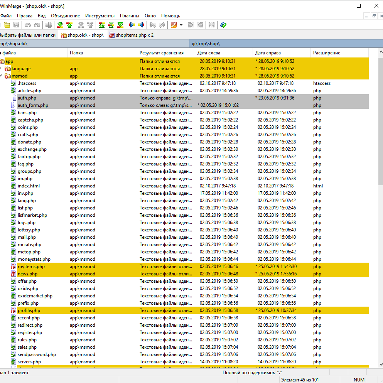Click the Save icon in toolbar

coord(16,25)
